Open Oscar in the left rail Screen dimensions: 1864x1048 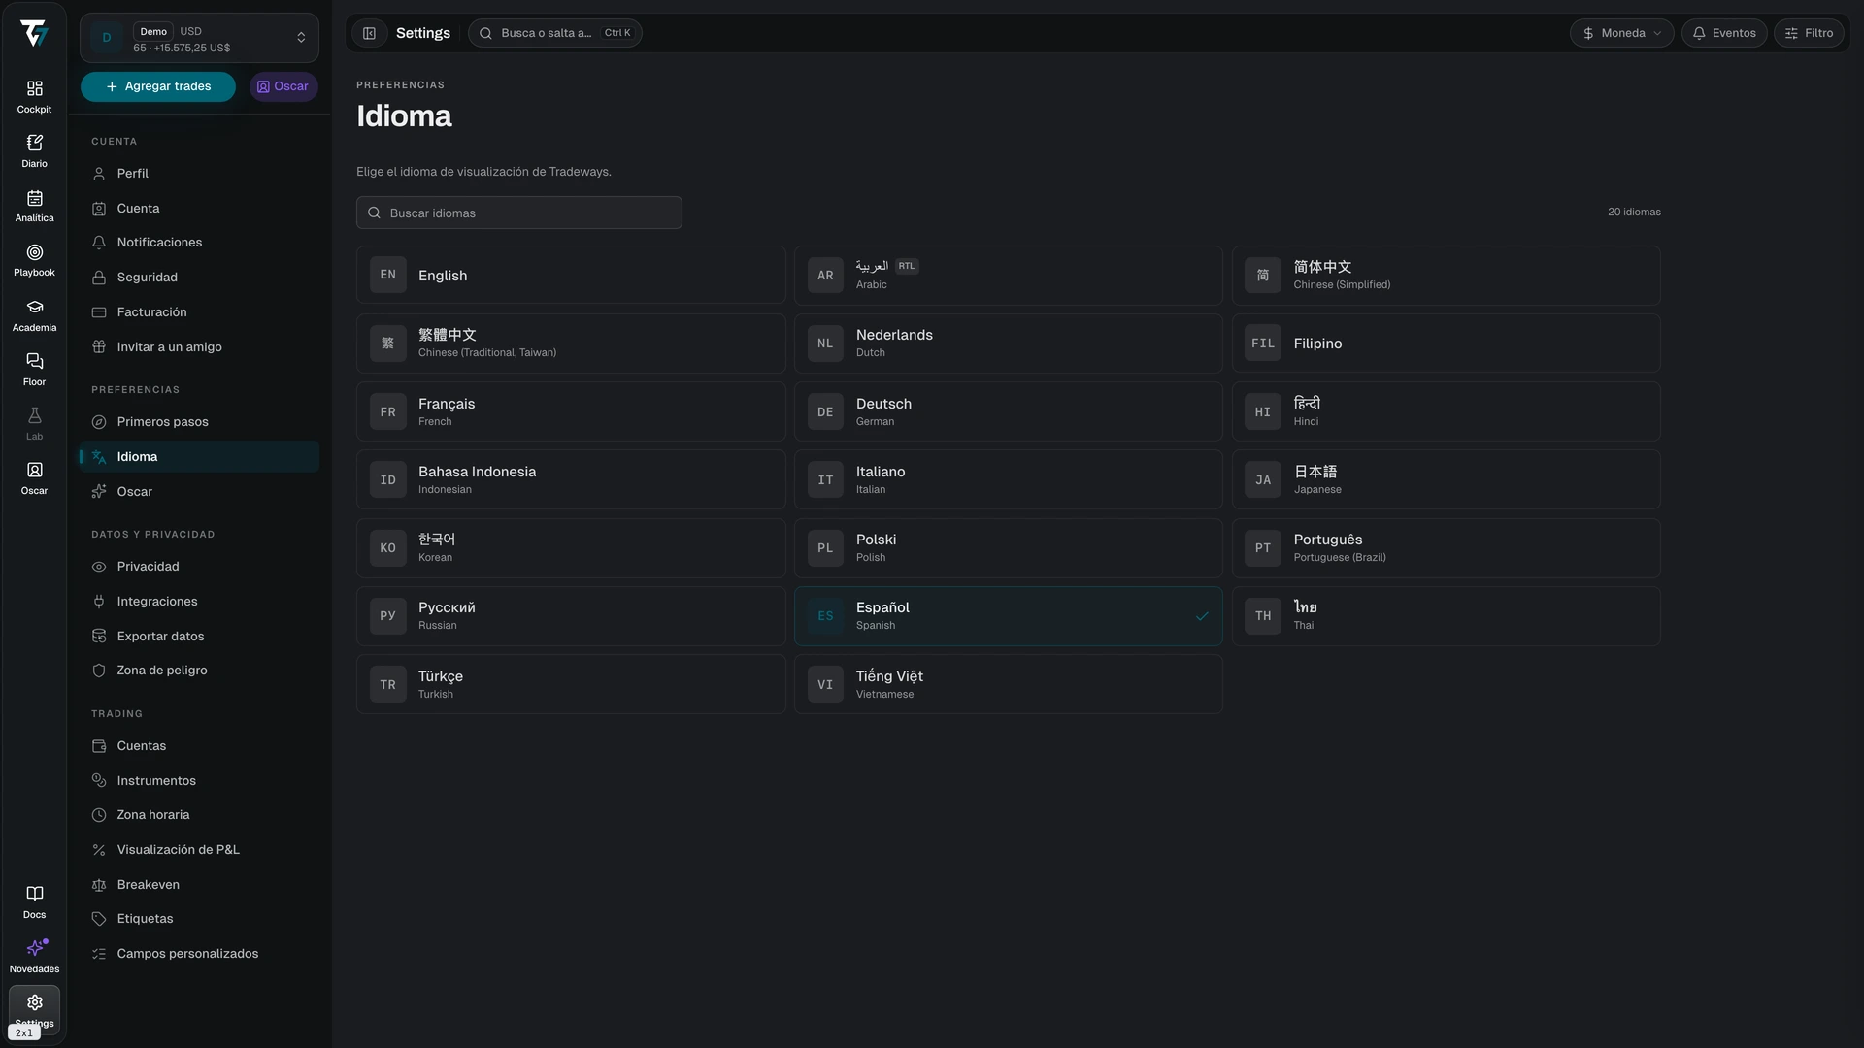34,478
